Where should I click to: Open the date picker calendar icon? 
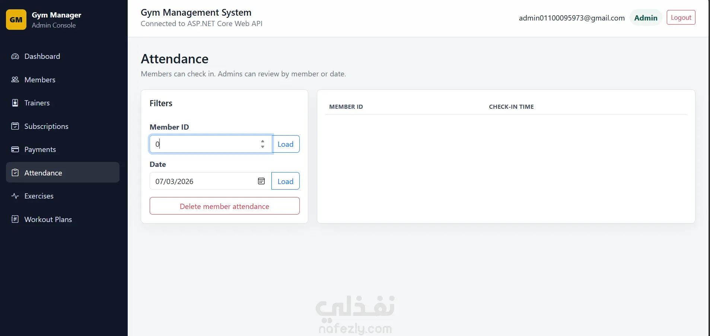click(x=261, y=181)
